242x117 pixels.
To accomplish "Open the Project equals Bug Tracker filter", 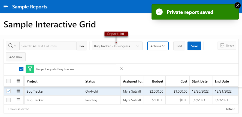I will 75,69.
